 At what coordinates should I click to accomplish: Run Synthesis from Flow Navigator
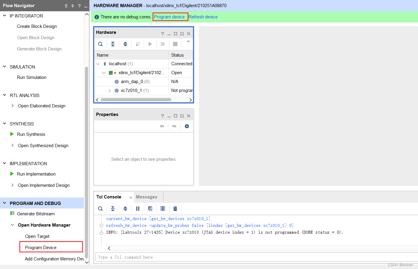[x=31, y=134]
